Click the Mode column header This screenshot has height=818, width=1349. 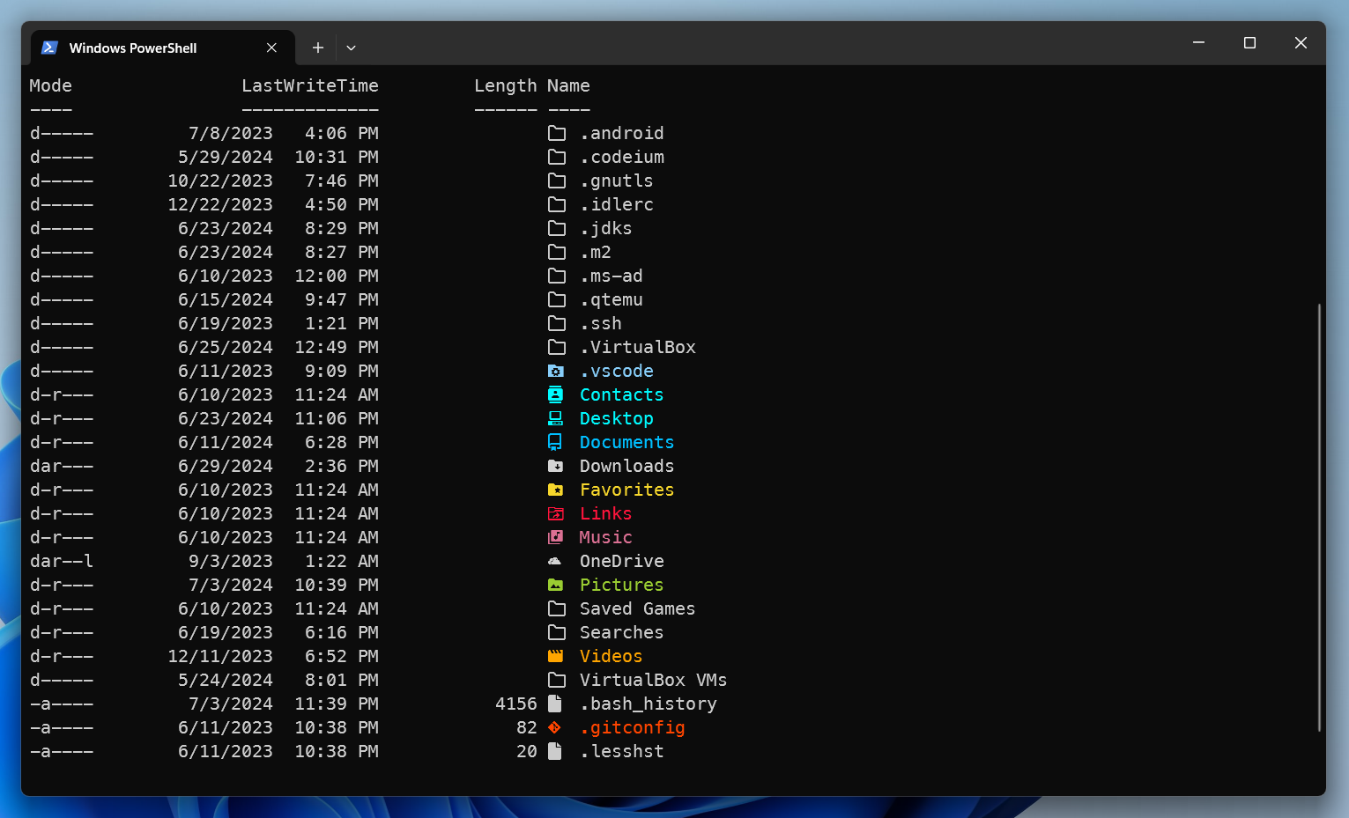tap(51, 85)
